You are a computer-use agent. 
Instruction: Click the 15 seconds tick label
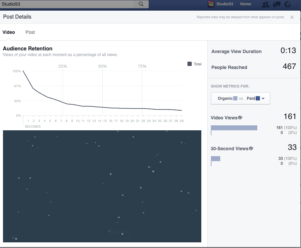(x=105, y=121)
